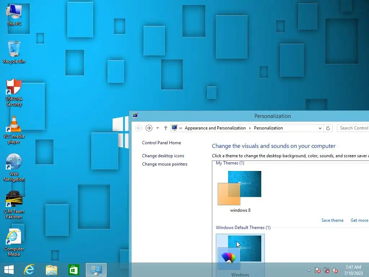Click the Search Control Panel field
The width and height of the screenshot is (369, 277).
point(353,128)
